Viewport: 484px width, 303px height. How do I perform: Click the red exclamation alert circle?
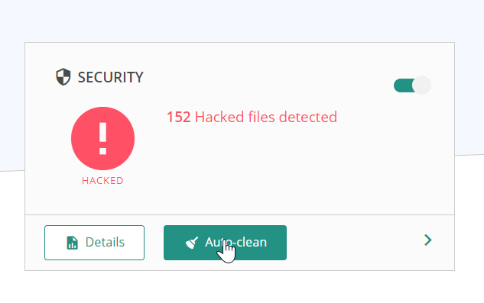click(x=102, y=138)
